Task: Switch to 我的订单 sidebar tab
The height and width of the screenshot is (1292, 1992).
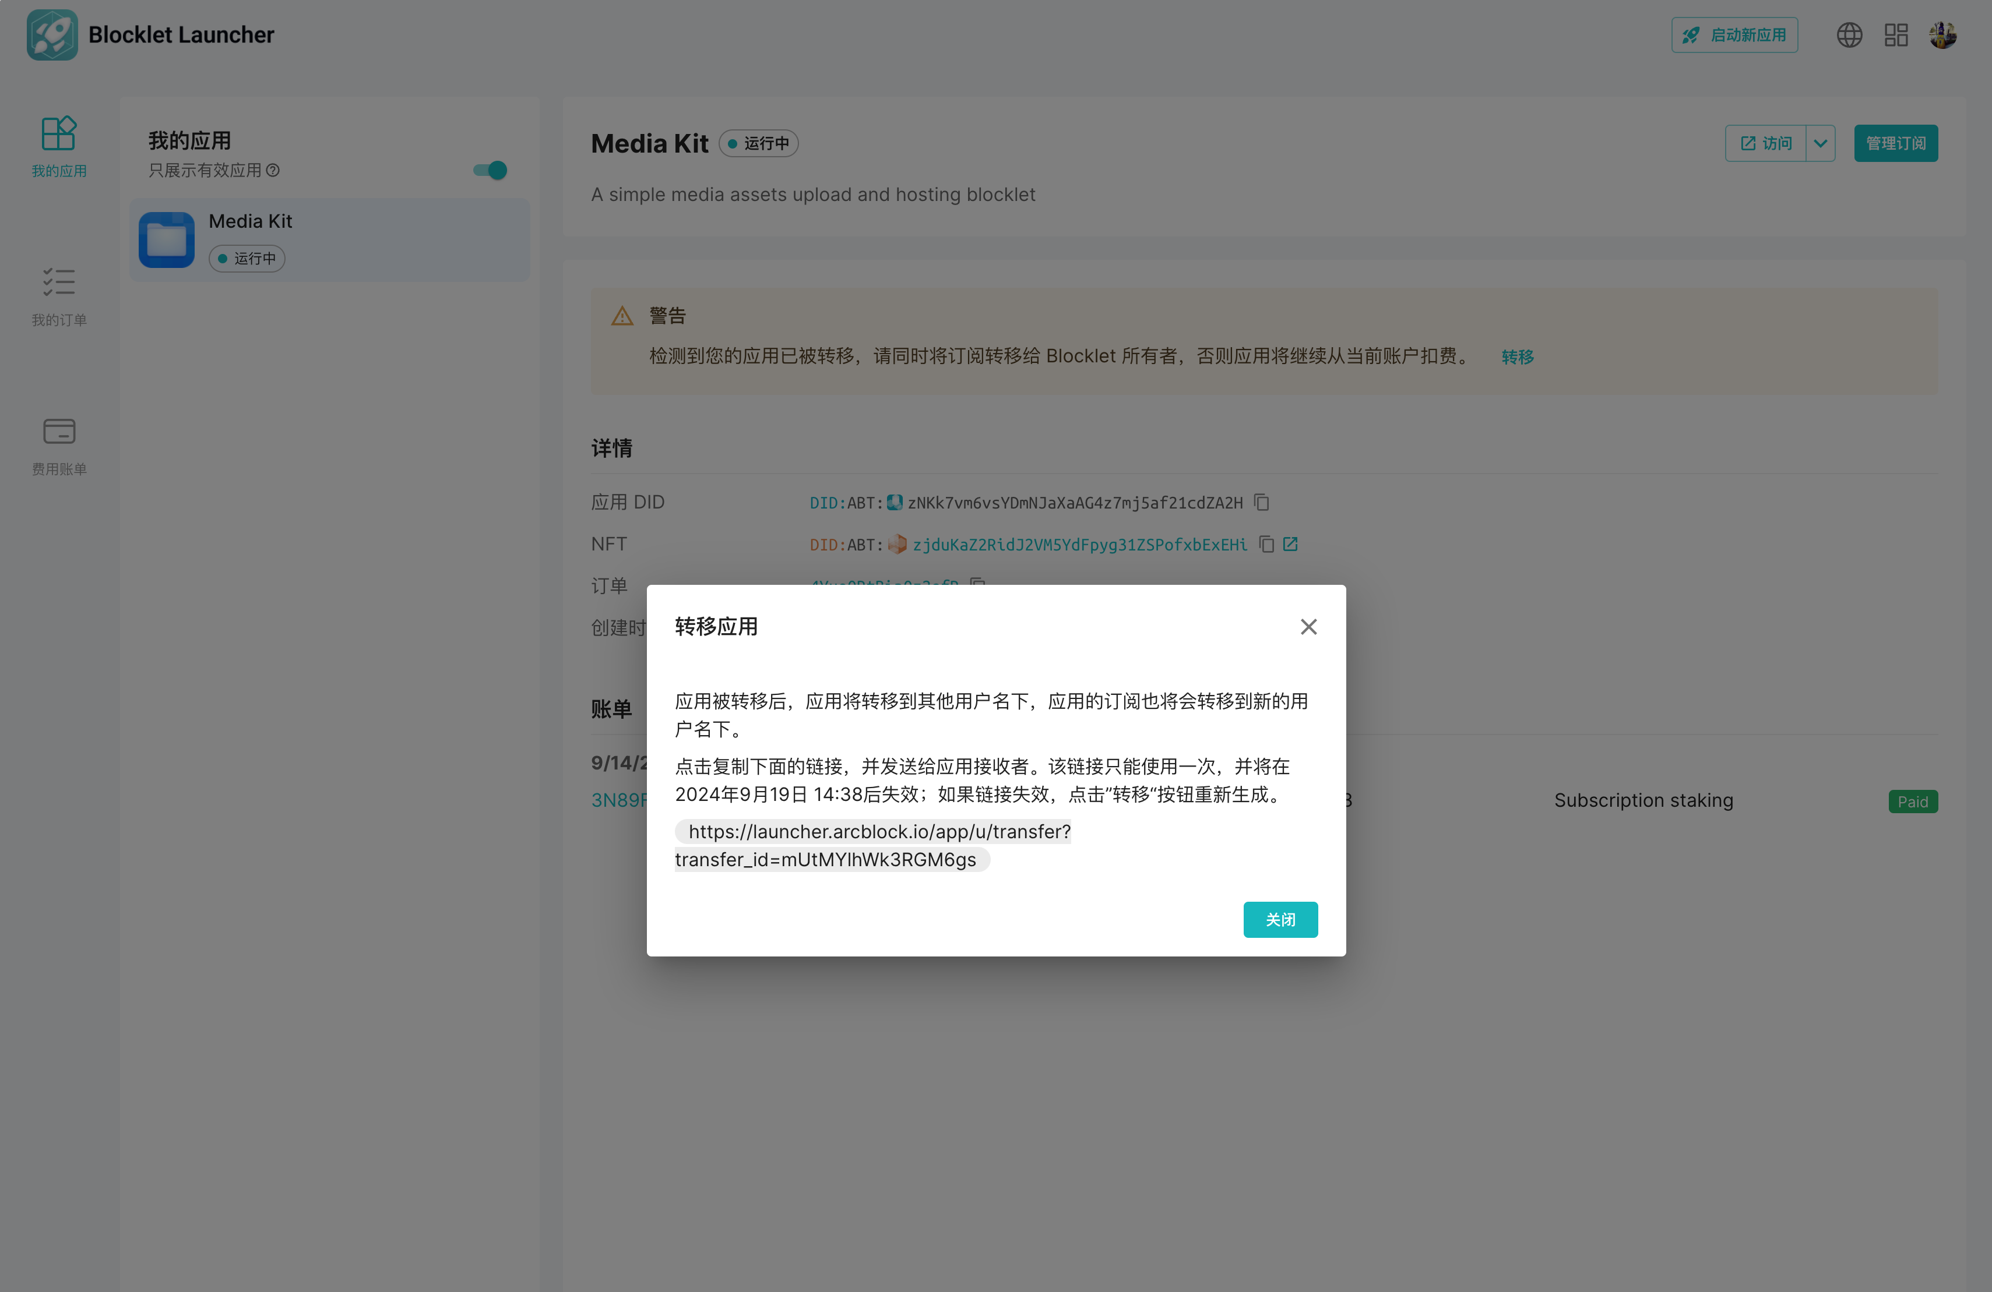Action: [59, 296]
